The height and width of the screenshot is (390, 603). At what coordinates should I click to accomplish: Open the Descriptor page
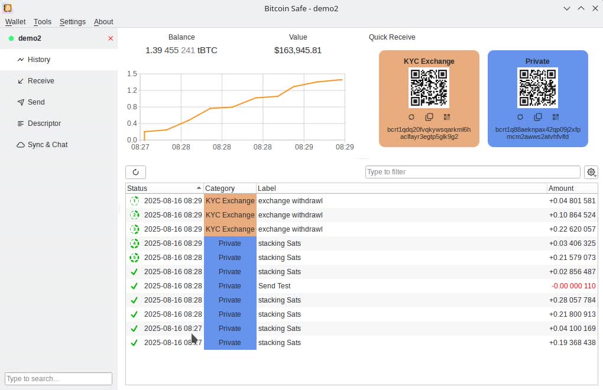click(44, 123)
